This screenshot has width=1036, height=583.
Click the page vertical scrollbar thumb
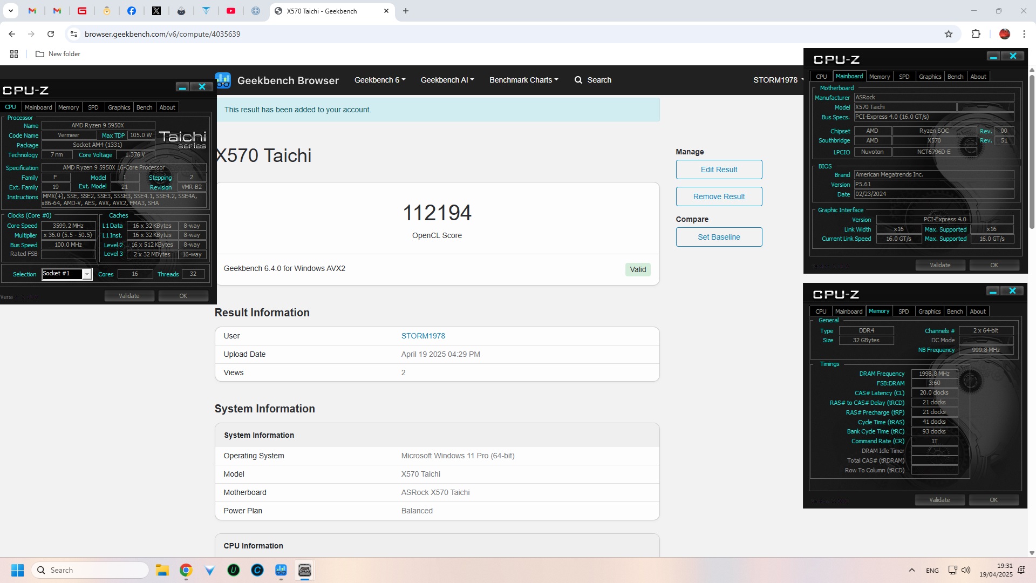point(1032,151)
